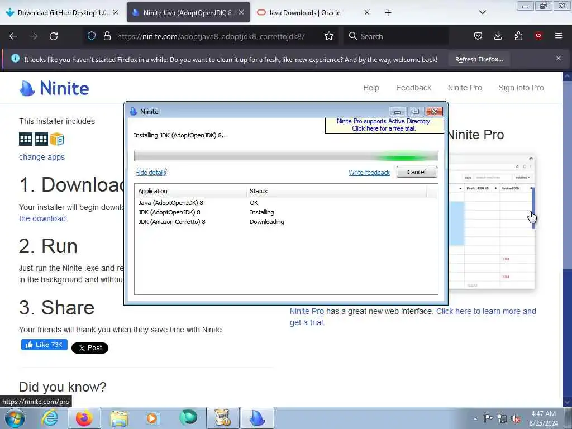Image resolution: width=572 pixels, height=429 pixels.
Task: Open the Windows Start button
Action: pos(15,418)
